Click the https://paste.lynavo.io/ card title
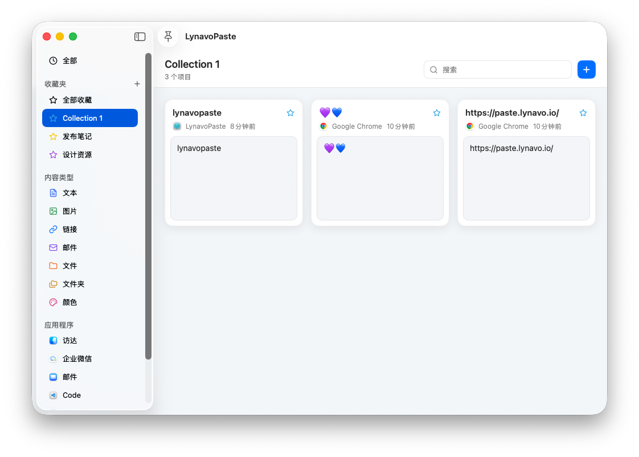 512,113
